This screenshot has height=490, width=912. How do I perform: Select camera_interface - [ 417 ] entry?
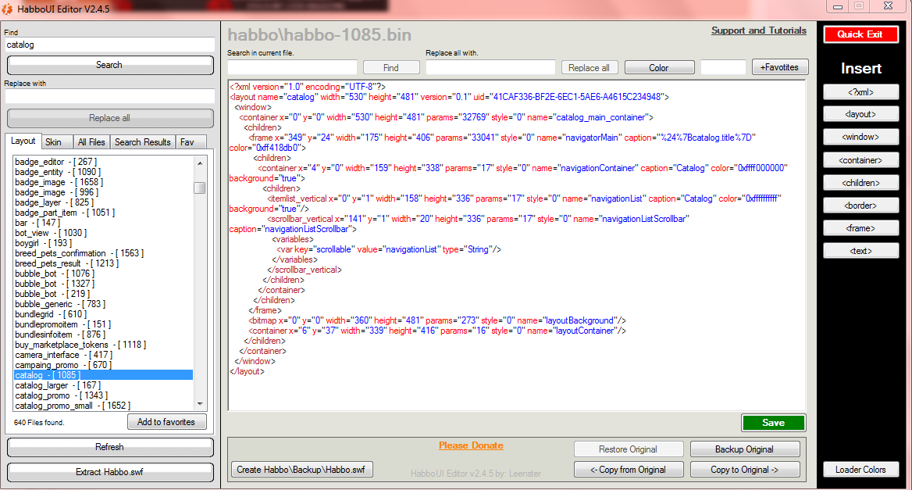[64, 356]
